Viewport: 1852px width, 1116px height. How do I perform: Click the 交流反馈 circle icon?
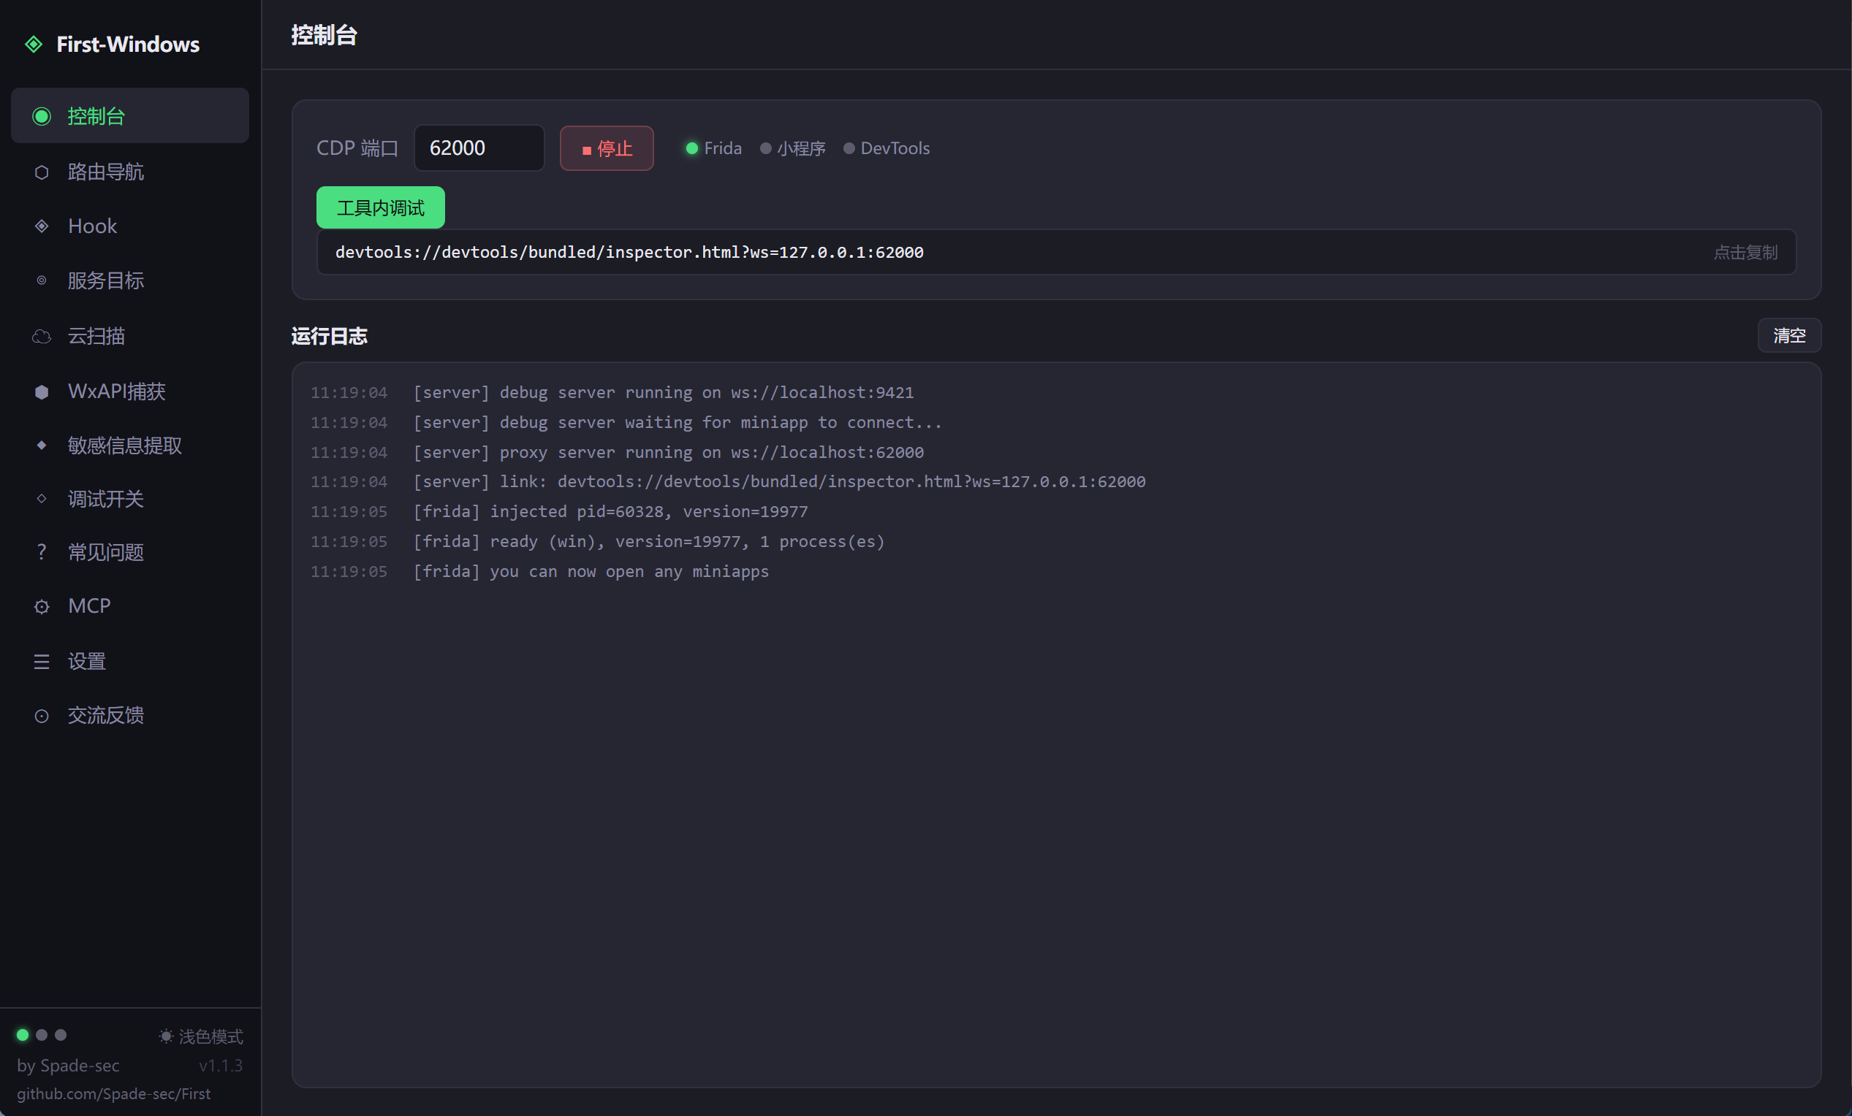click(x=42, y=716)
